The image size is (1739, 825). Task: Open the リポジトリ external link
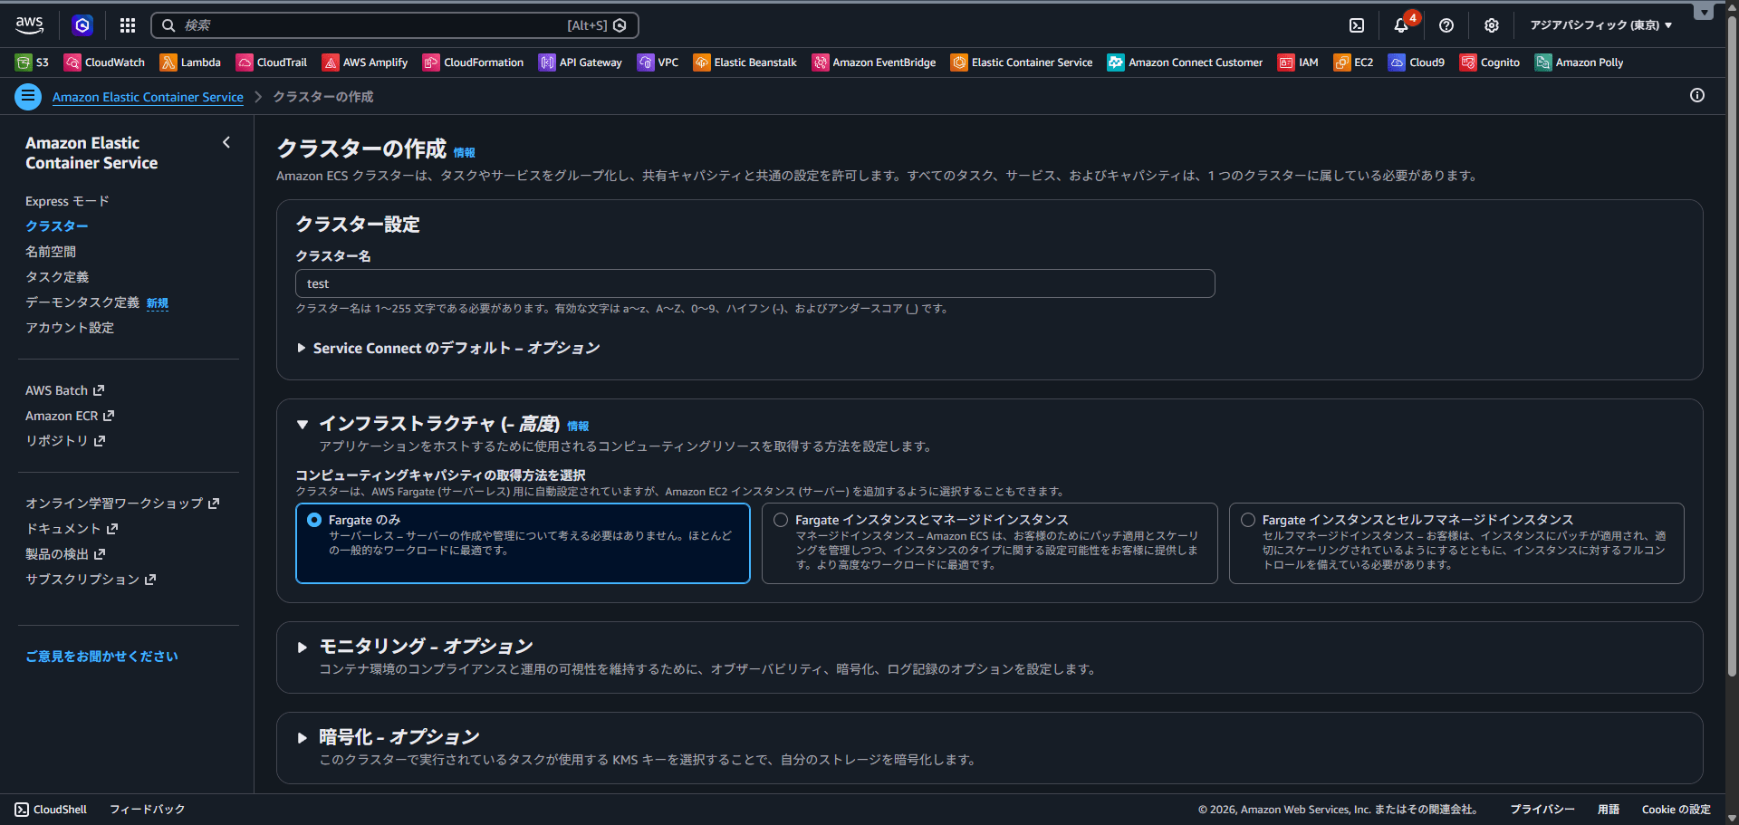pos(65,441)
